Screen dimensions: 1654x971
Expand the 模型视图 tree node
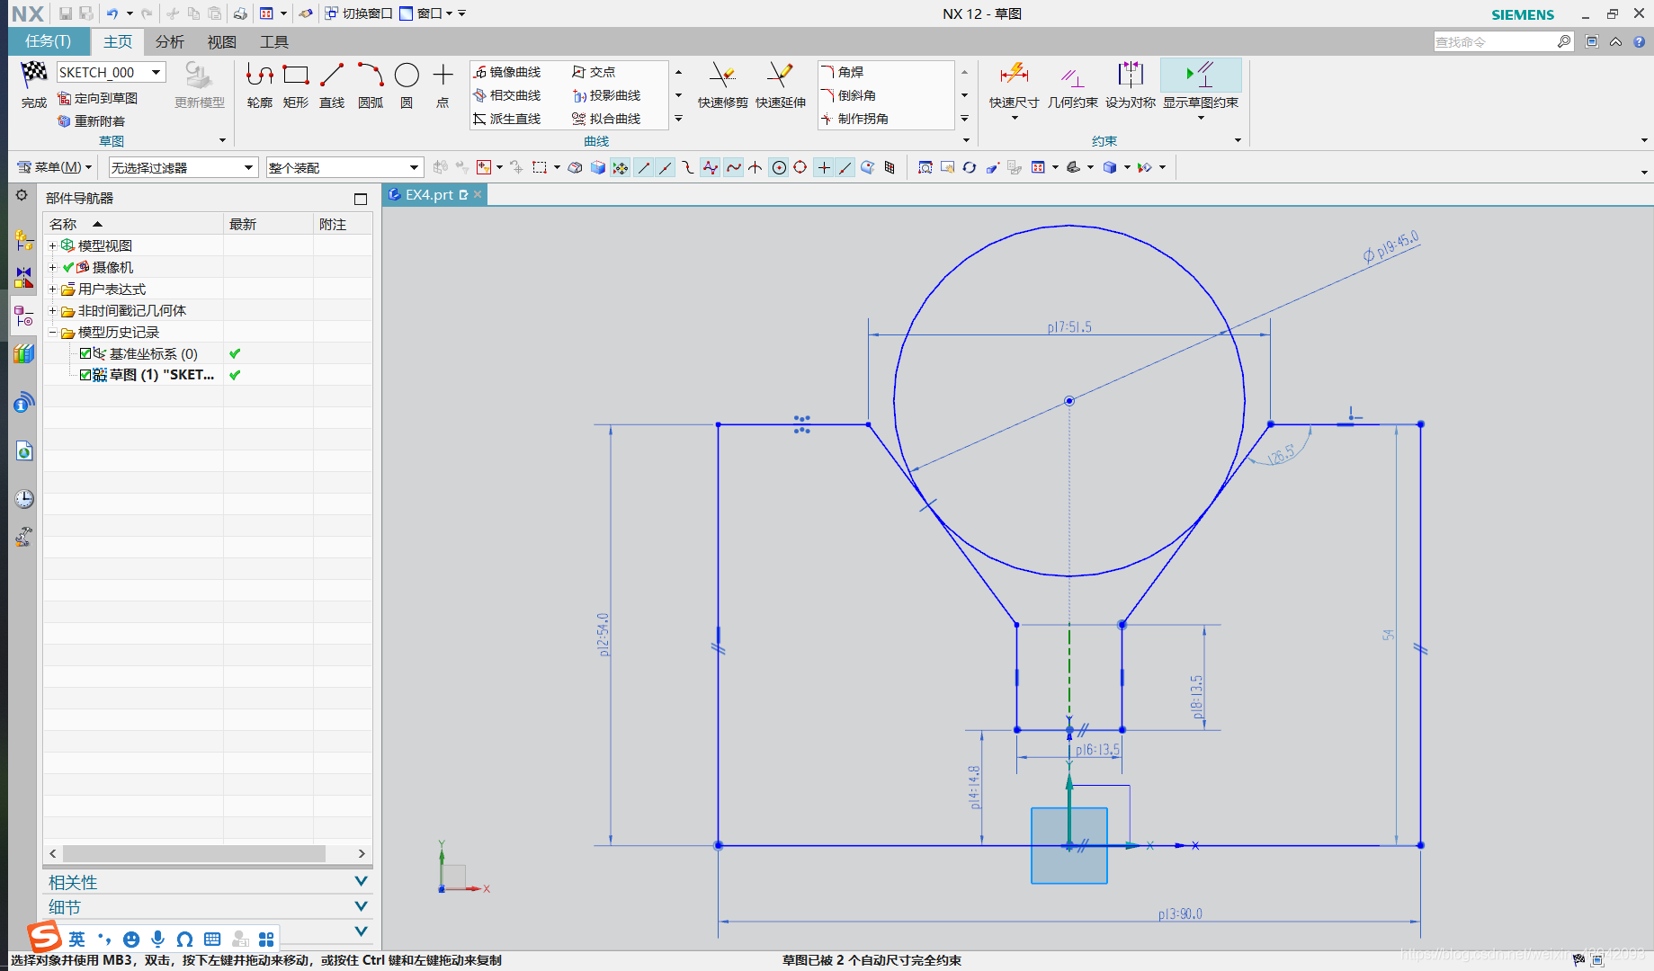click(52, 245)
